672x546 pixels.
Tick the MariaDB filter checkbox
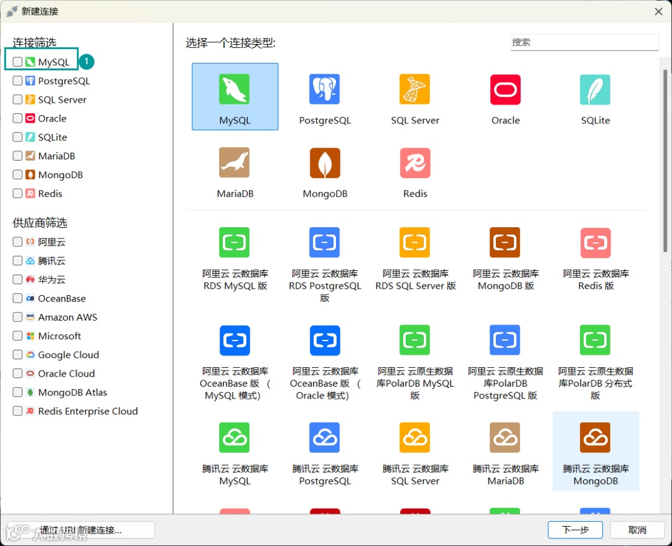tap(17, 156)
